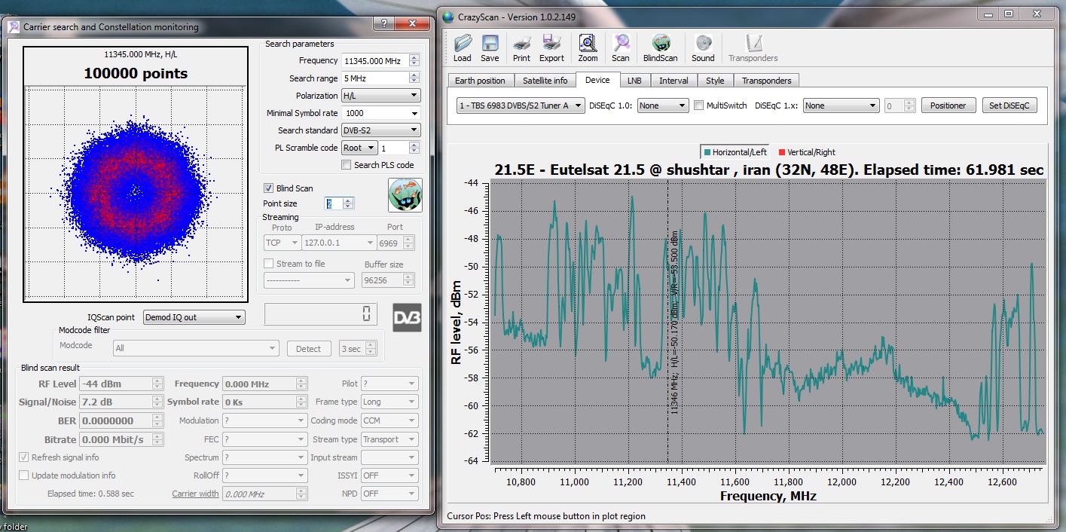The height and width of the screenshot is (532, 1066).
Task: Launch BlindScan from the toolbar
Action: (x=661, y=48)
